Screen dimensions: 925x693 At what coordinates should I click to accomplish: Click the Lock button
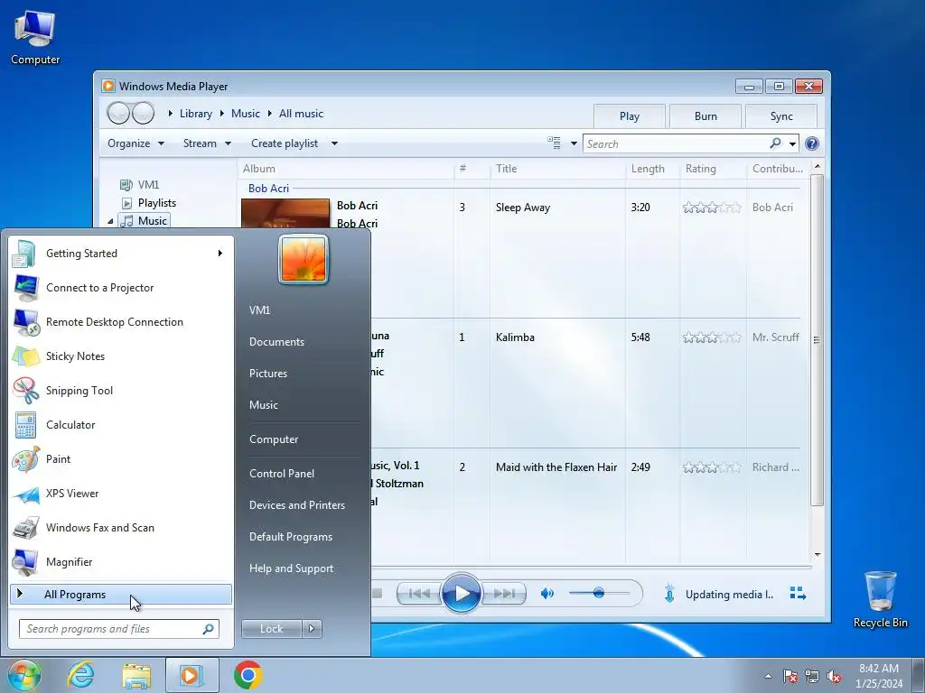pyautogui.click(x=271, y=629)
